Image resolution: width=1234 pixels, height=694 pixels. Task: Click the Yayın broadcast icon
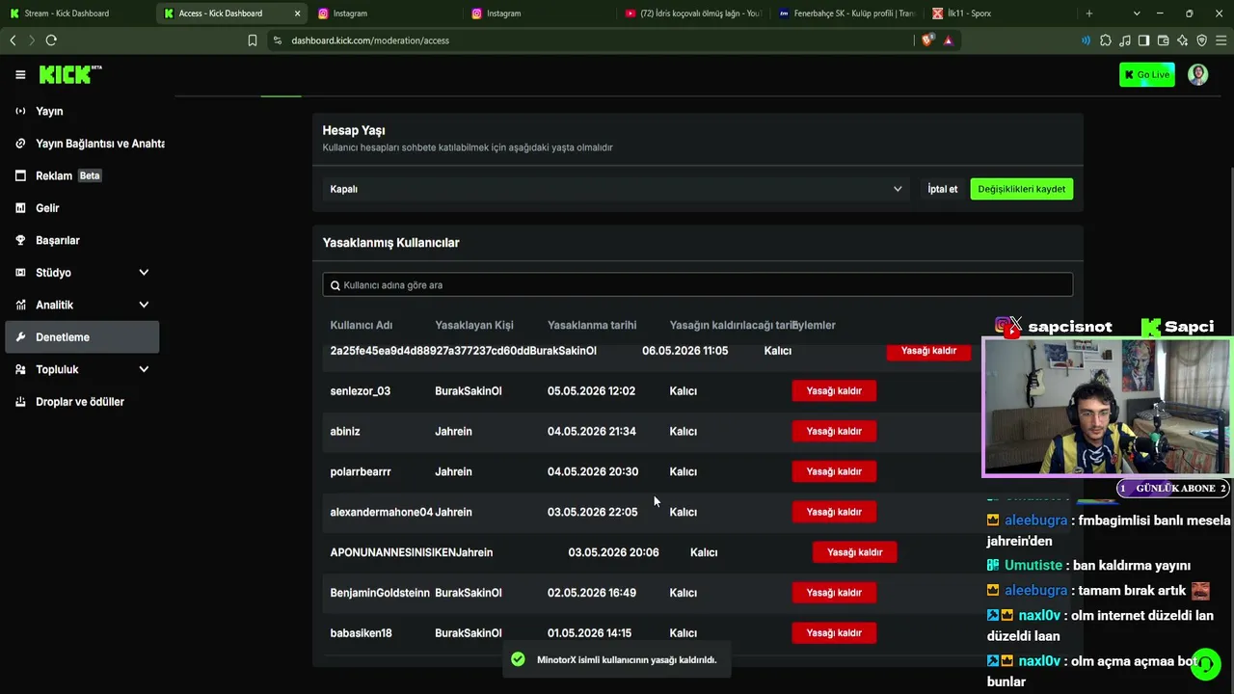point(20,111)
